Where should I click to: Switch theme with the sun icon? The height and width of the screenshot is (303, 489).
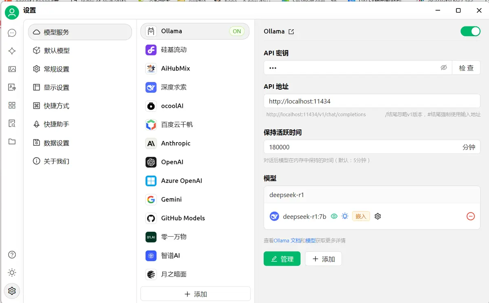[x=12, y=273]
